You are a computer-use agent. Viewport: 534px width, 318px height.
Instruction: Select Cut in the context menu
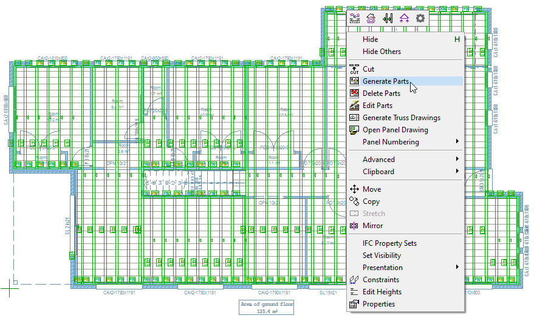pos(368,69)
